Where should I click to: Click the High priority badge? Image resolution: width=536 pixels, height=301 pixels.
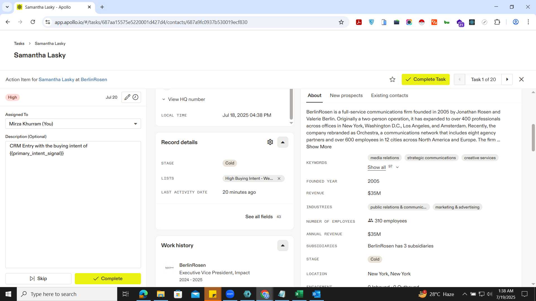(x=12, y=97)
